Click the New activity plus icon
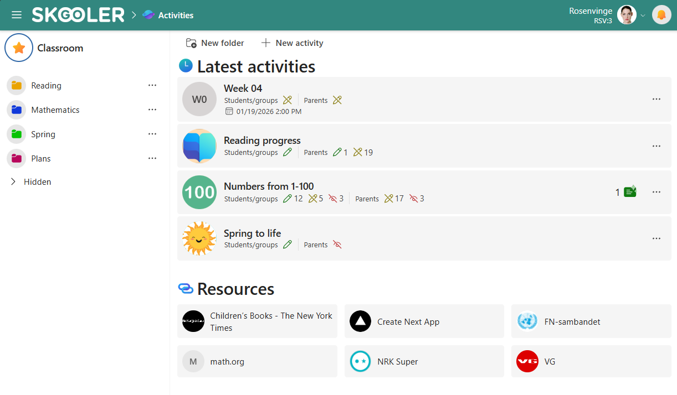 click(x=266, y=43)
